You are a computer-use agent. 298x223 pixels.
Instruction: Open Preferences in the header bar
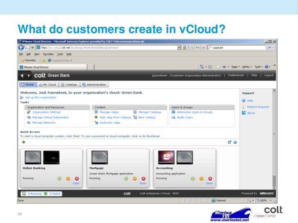[236, 75]
